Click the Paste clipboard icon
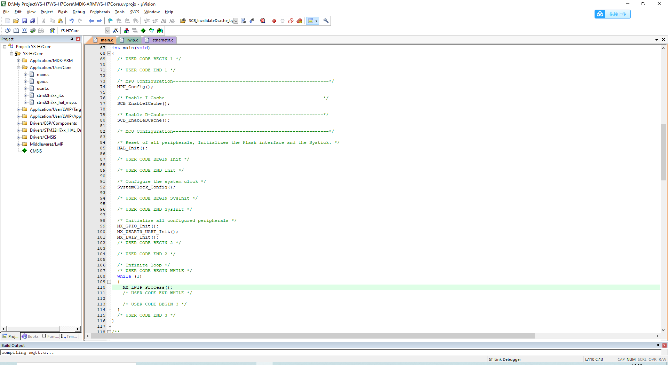 (x=61, y=21)
